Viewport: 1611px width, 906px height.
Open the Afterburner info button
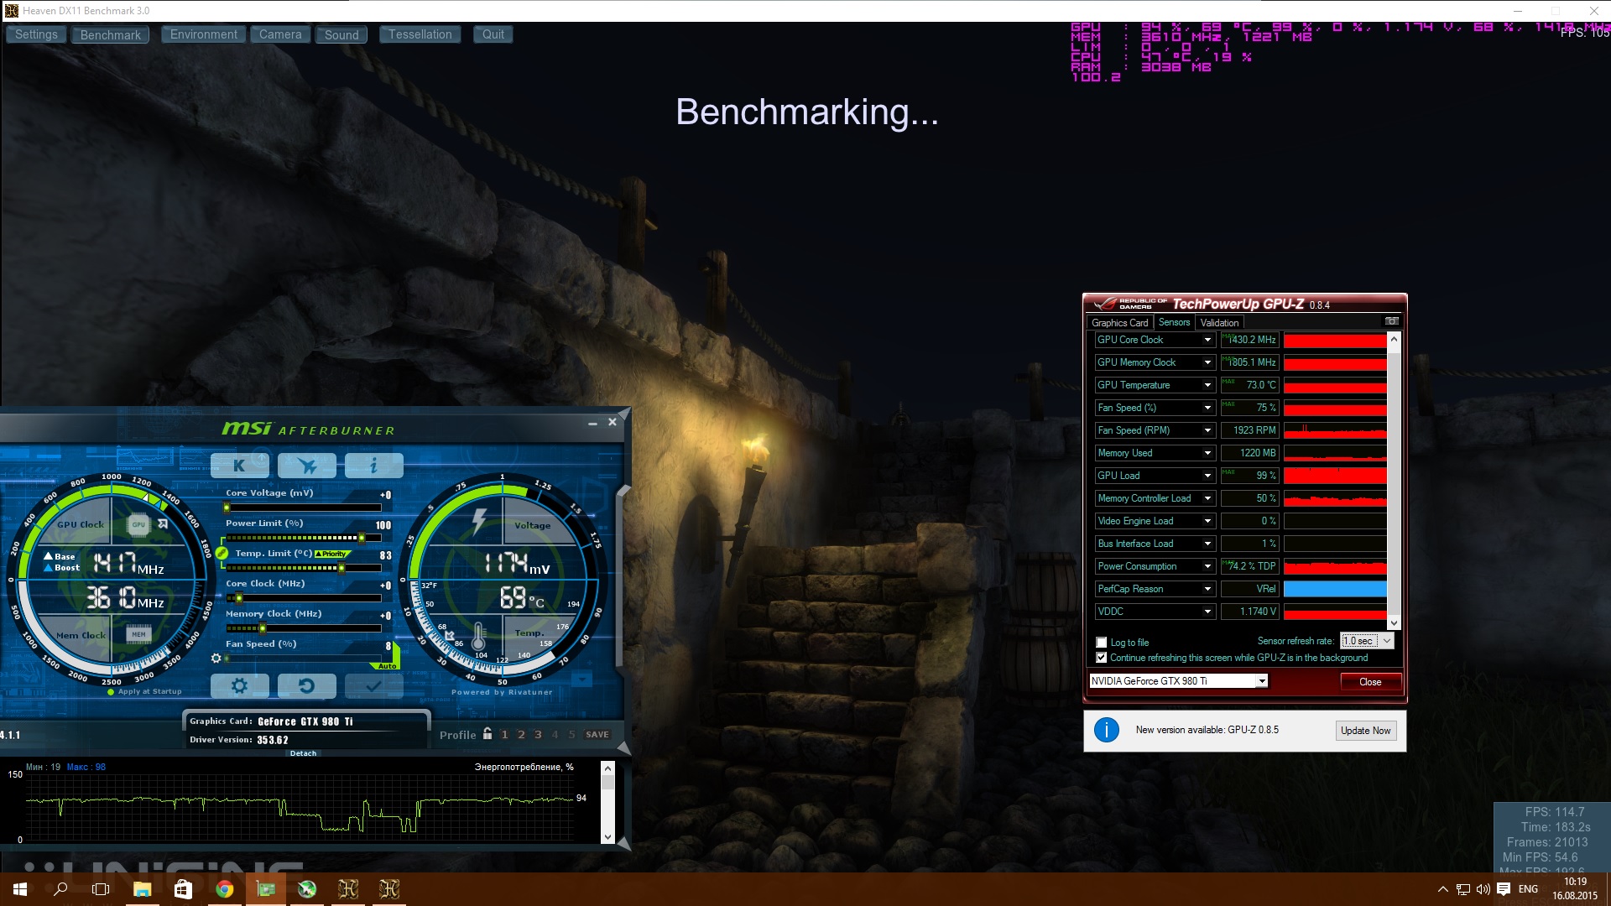point(373,466)
